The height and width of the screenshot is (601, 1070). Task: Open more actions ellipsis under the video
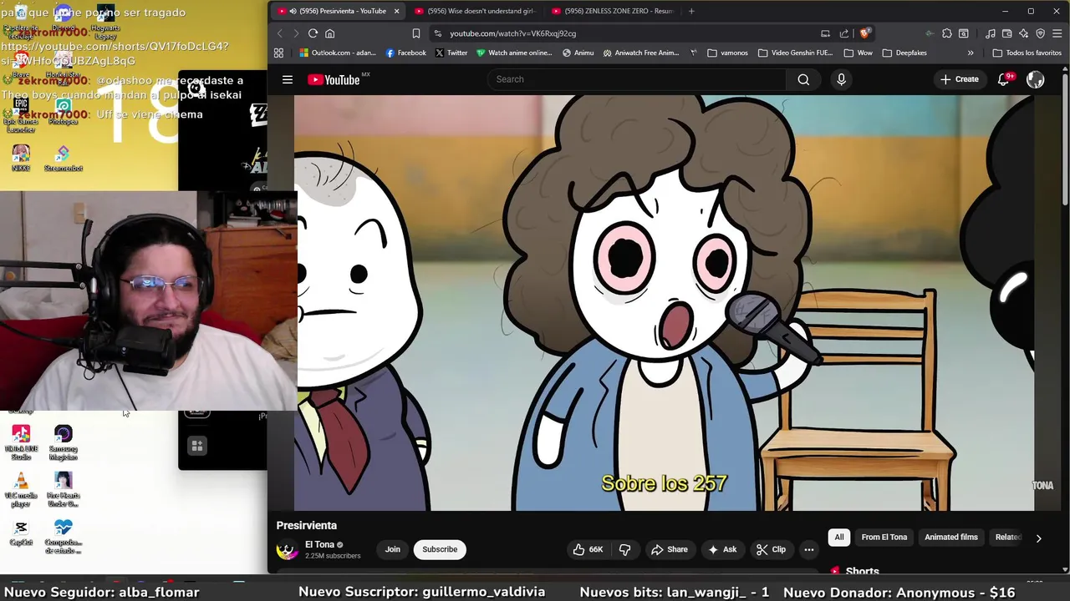[x=808, y=549]
